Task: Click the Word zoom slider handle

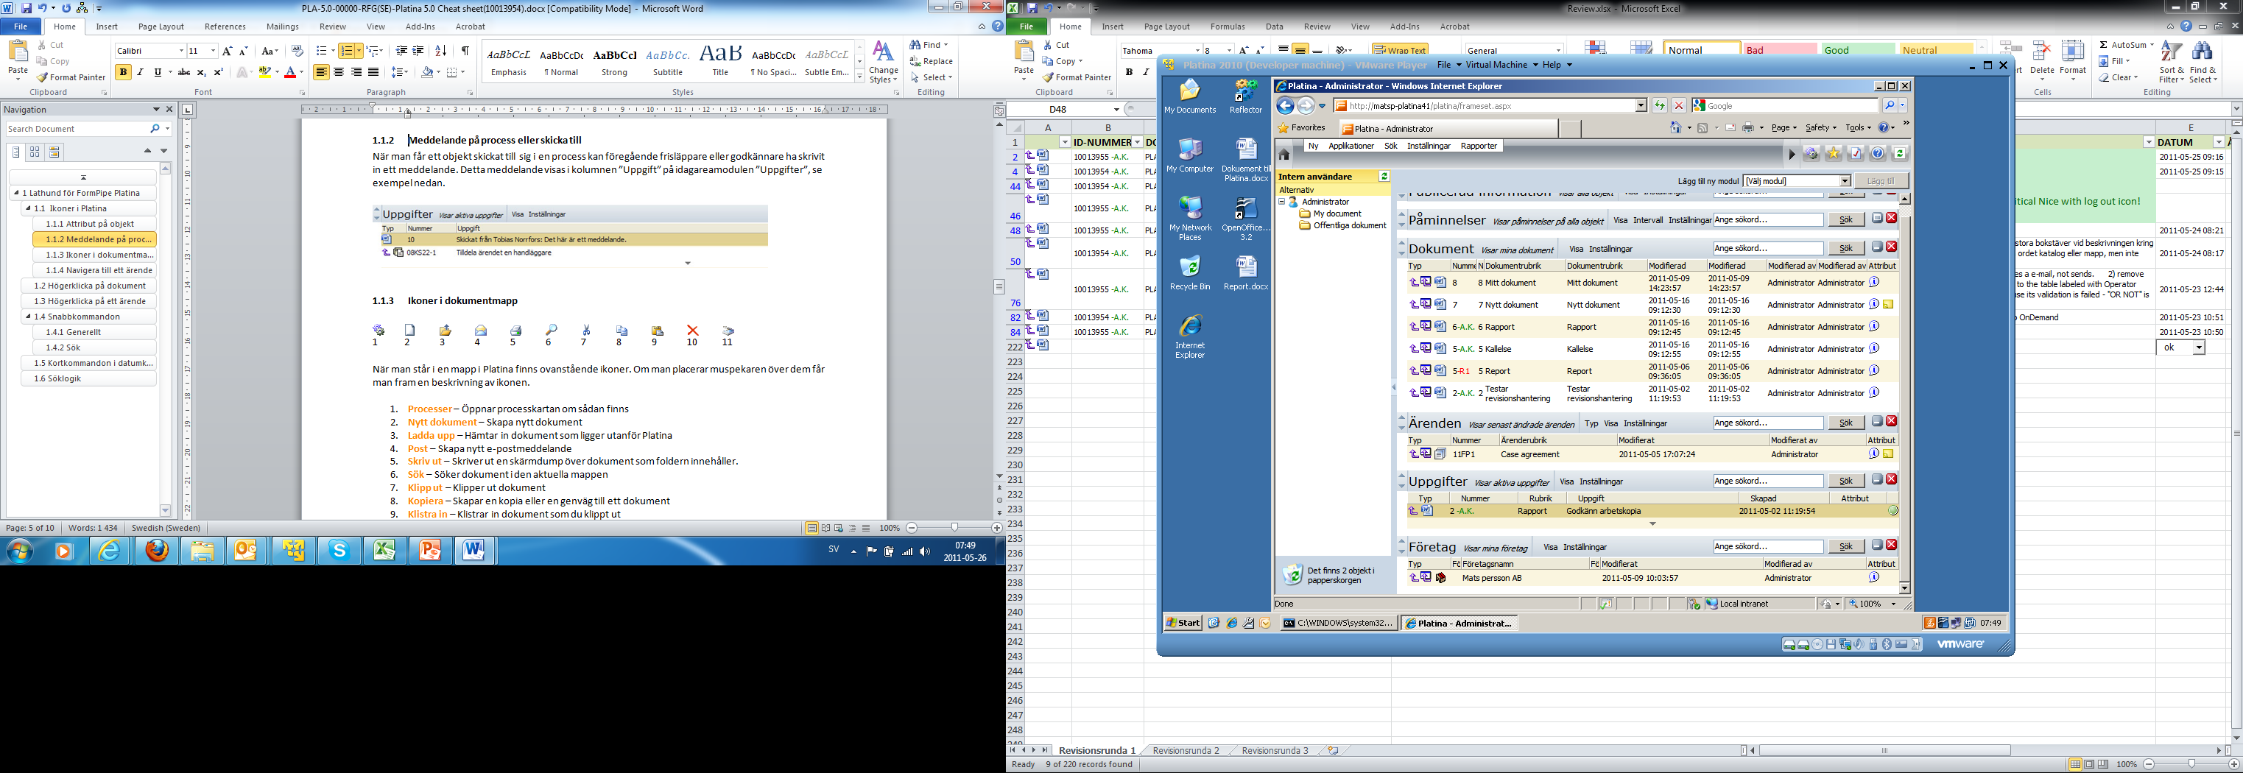Action: [x=955, y=529]
